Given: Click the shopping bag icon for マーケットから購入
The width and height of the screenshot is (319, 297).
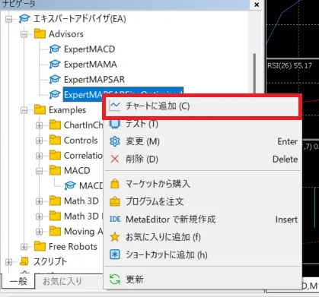Looking at the screenshot, I should point(115,184).
